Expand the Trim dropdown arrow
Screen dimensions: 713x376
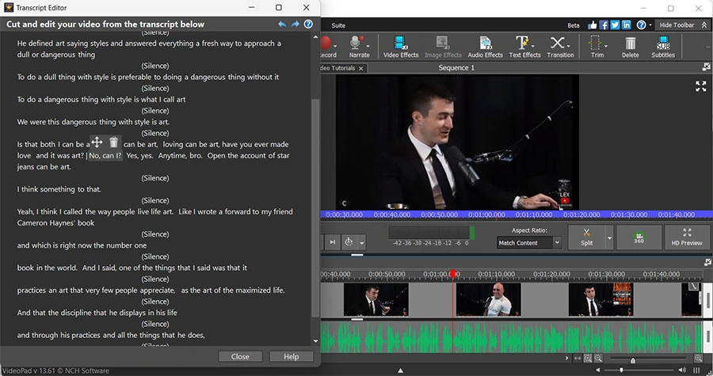(x=606, y=46)
